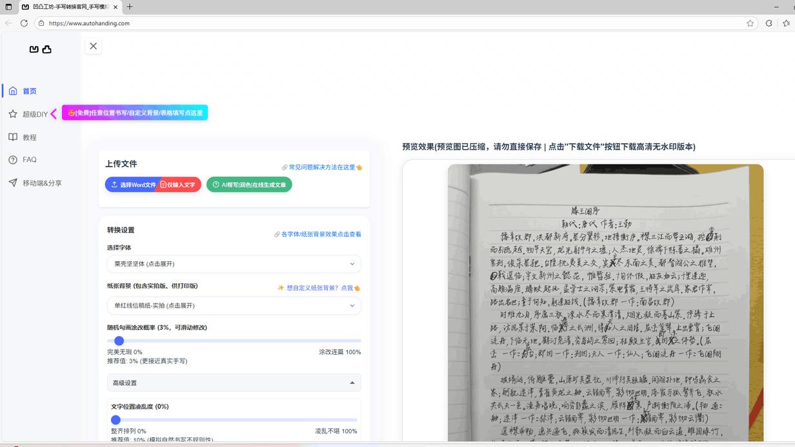The width and height of the screenshot is (795, 447).
Task: Select the paper-plane icon for 移动端&分享
Action: pos(12,183)
